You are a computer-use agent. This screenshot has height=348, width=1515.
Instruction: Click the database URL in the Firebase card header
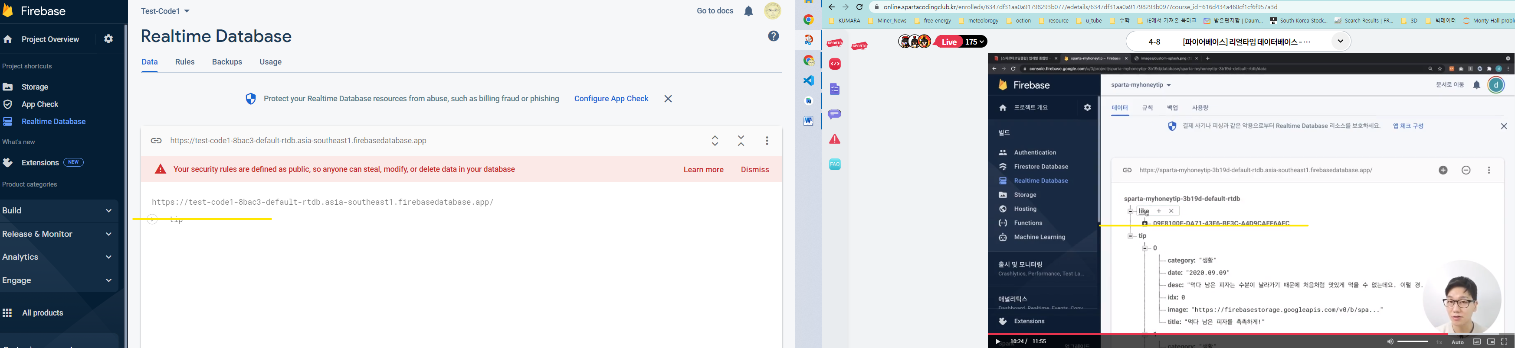(298, 141)
